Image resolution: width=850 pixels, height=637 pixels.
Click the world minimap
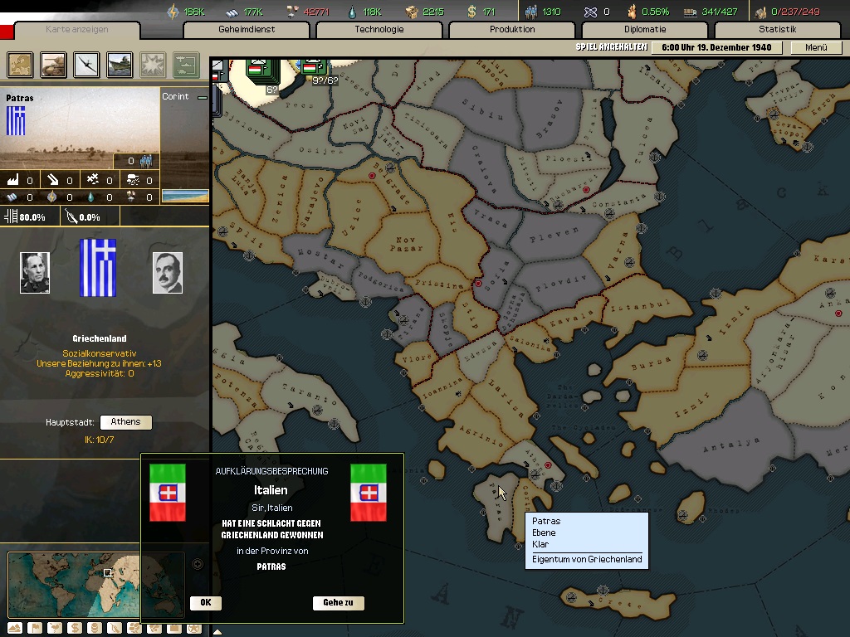point(95,584)
